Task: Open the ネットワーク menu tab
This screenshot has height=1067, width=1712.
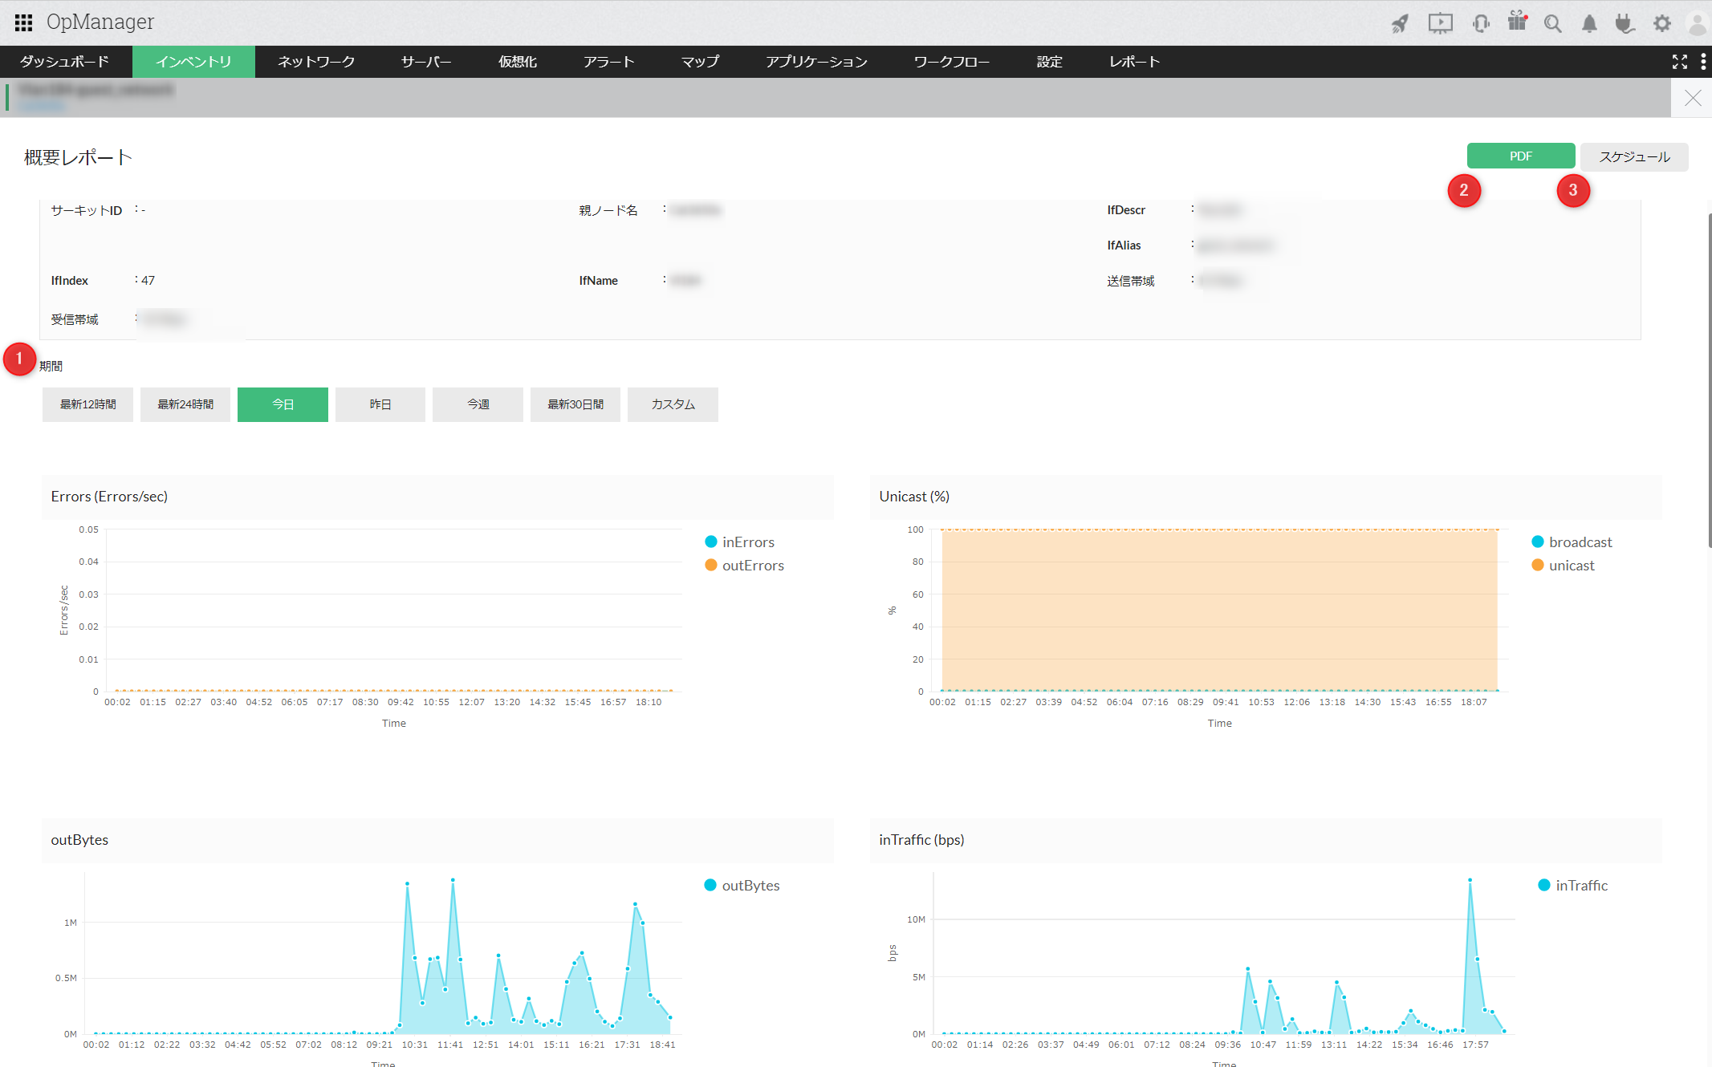Action: click(x=316, y=62)
